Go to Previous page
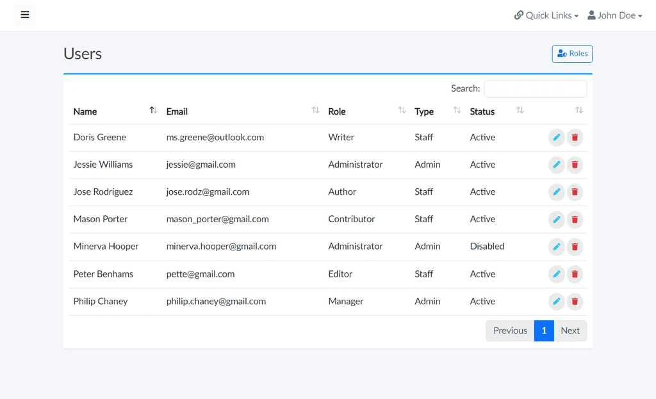Viewport: 656px width, 399px height. (510, 330)
